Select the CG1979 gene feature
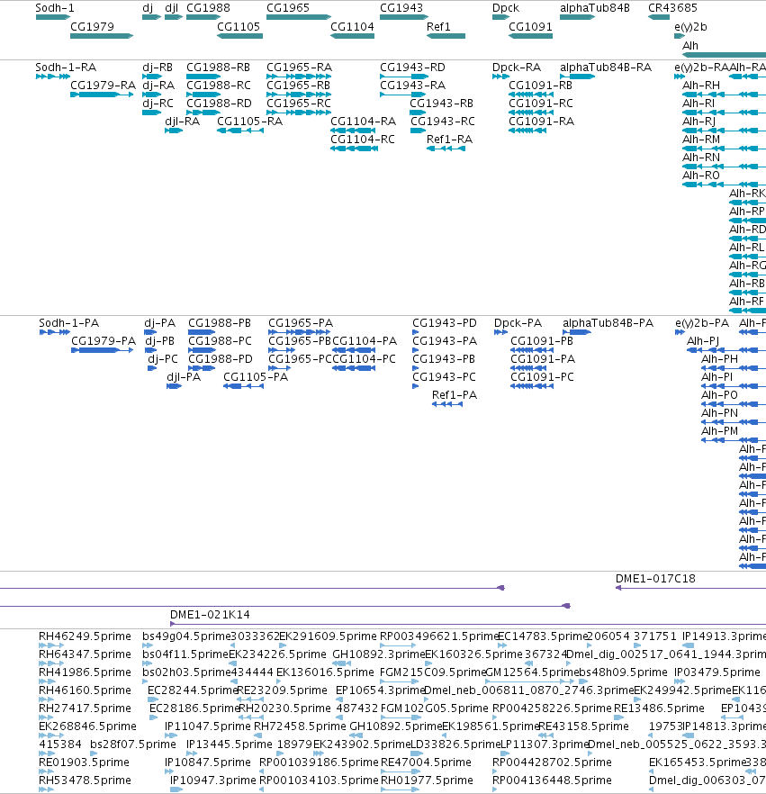Image resolution: width=766 pixels, height=794 pixels. point(102,36)
